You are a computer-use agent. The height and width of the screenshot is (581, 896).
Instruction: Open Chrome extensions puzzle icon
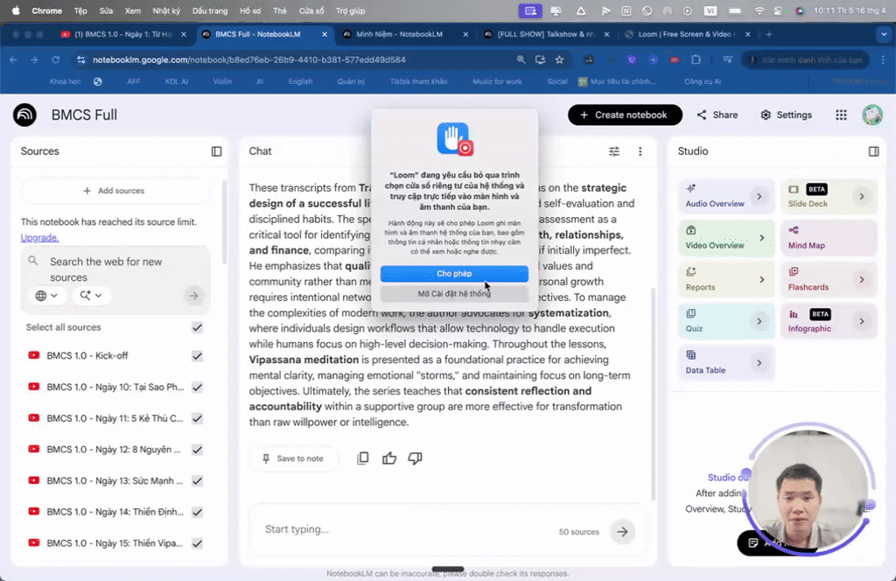pyautogui.click(x=696, y=59)
